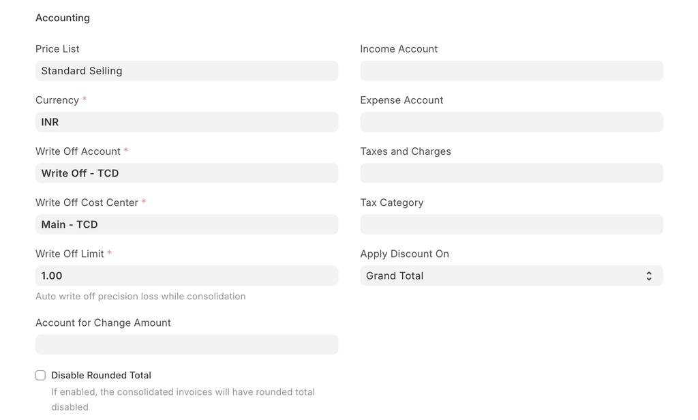Click the Write Off Limit label
Viewport: 698px width, 420px height.
70,254
